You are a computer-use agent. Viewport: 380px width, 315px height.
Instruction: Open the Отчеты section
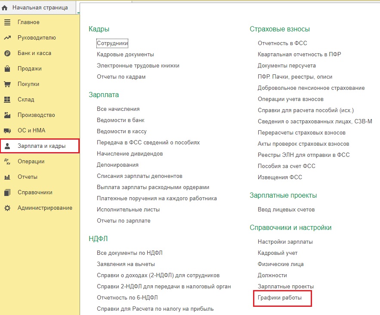28,177
